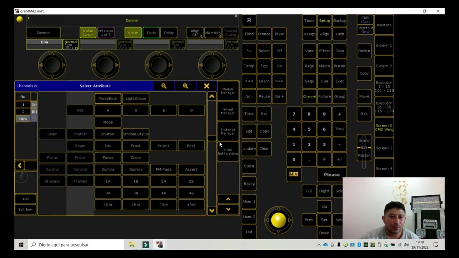Toggle the Blind key
This screenshot has height=258, width=459.
coord(249,34)
